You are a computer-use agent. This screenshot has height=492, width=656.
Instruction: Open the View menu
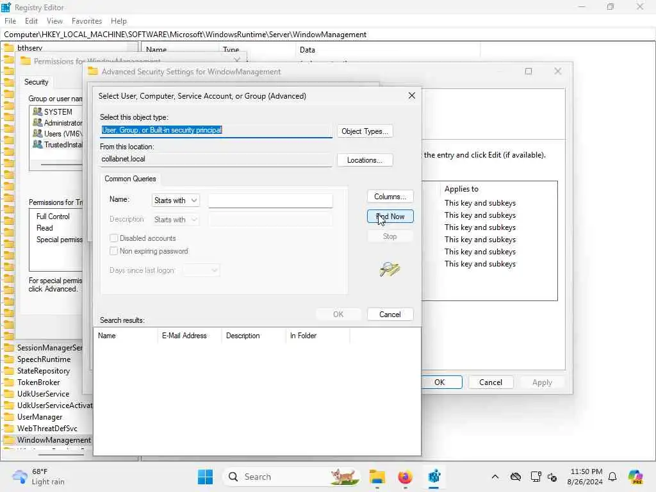[x=54, y=21]
